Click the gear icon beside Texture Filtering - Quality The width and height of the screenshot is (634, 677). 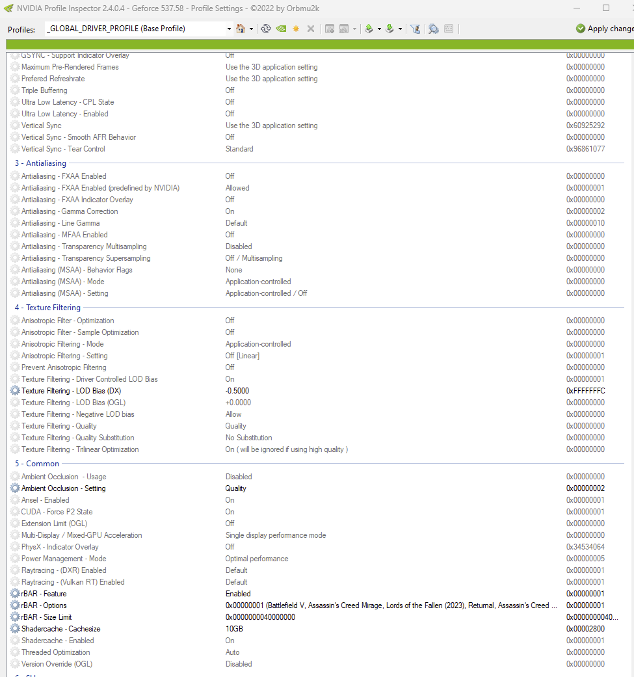[x=15, y=426]
